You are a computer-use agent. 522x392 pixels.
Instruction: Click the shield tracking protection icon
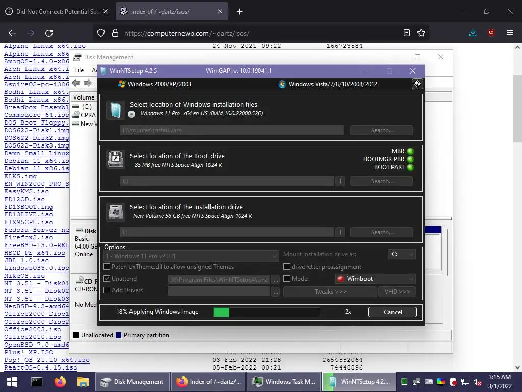pyautogui.click(x=101, y=33)
